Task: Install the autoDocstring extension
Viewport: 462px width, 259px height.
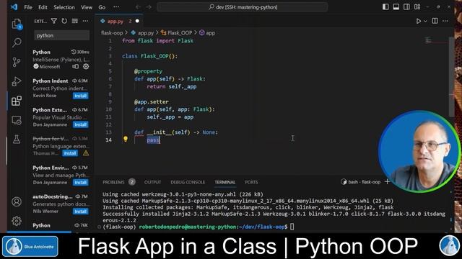Action: 80,211
